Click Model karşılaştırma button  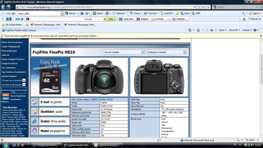click(x=50, y=131)
